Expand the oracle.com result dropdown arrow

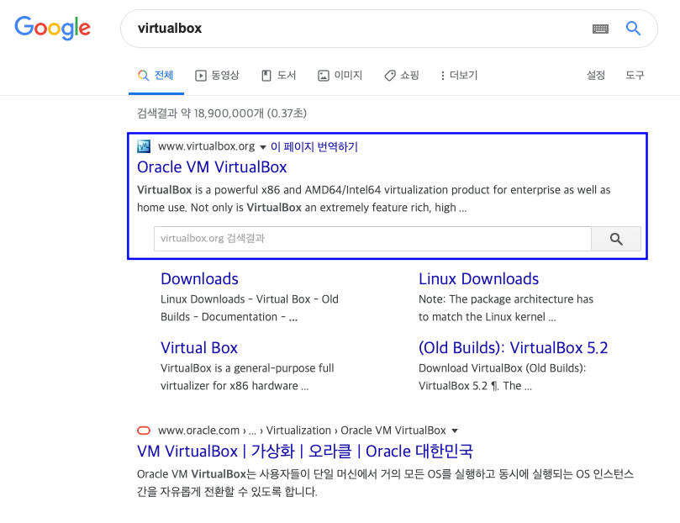coord(455,431)
